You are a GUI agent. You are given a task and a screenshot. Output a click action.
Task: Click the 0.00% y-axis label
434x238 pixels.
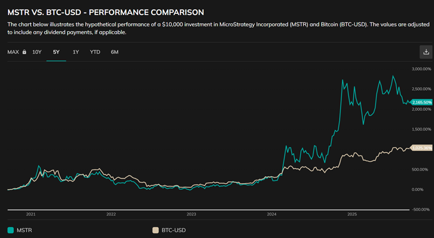tap(417, 189)
